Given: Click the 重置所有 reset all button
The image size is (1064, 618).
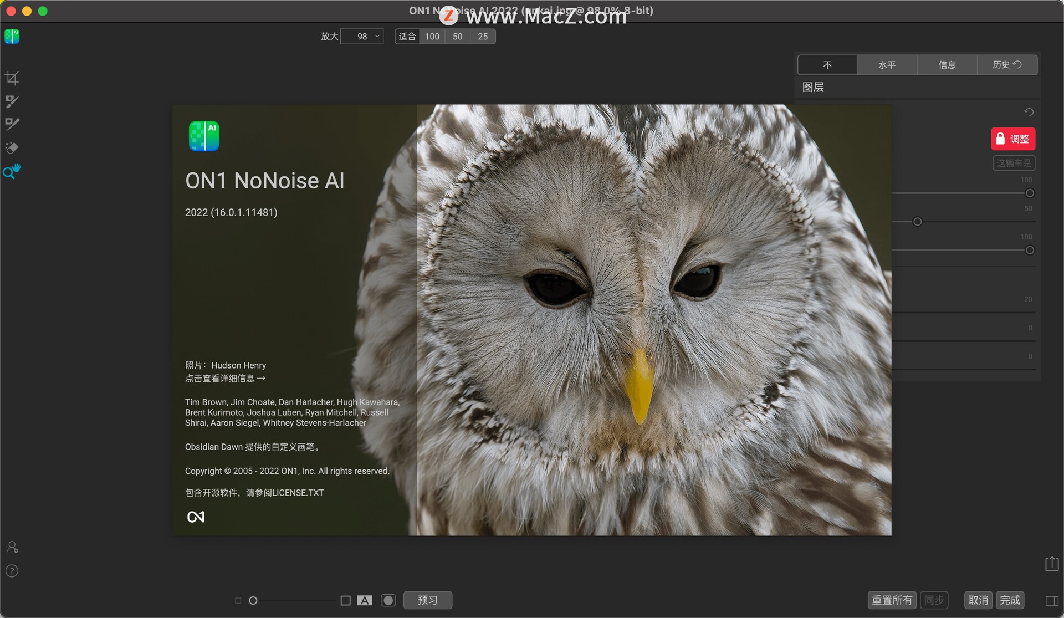Looking at the screenshot, I should point(892,600).
